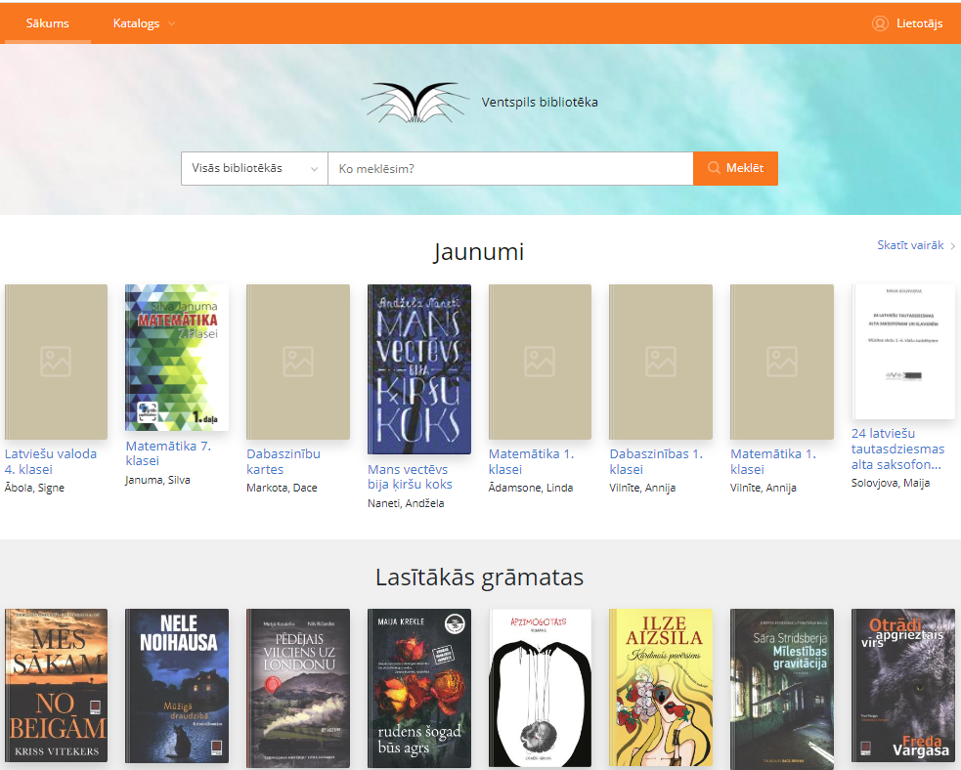Screen dimensions: 961x770
Task: Click placeholder cover of Ādamsone's Matemātika 1. klasei
Action: coord(540,362)
